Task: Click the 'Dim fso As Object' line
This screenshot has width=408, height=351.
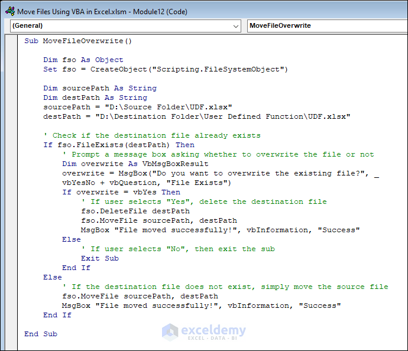Action: tap(83, 60)
